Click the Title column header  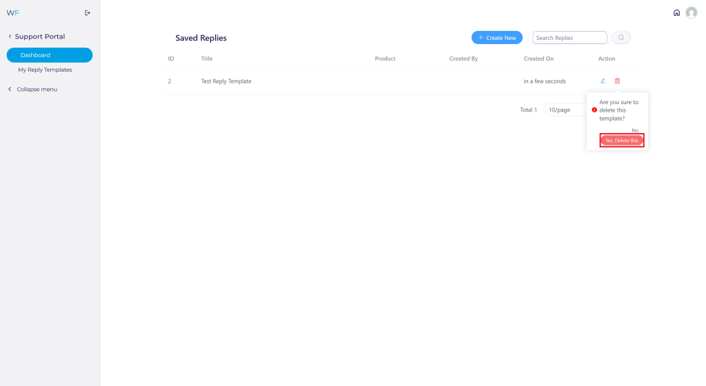[x=207, y=59]
